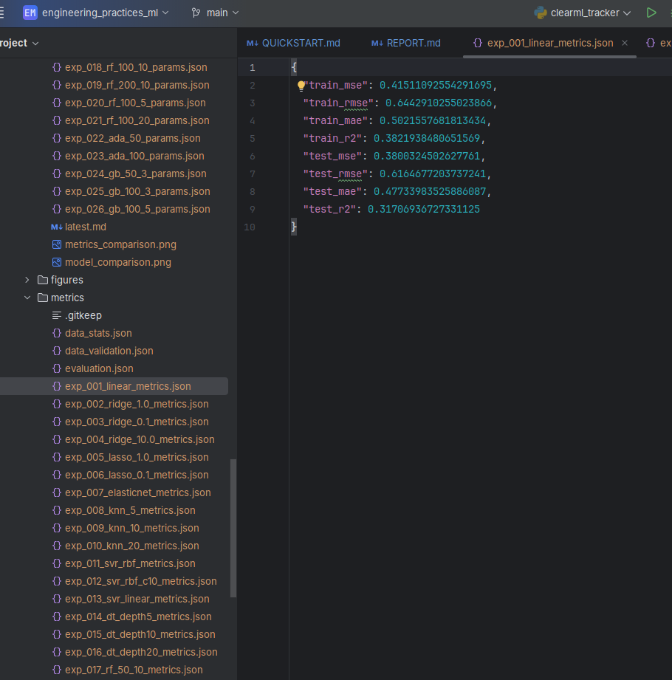
Task: Click the green Run button
Action: pyautogui.click(x=651, y=13)
